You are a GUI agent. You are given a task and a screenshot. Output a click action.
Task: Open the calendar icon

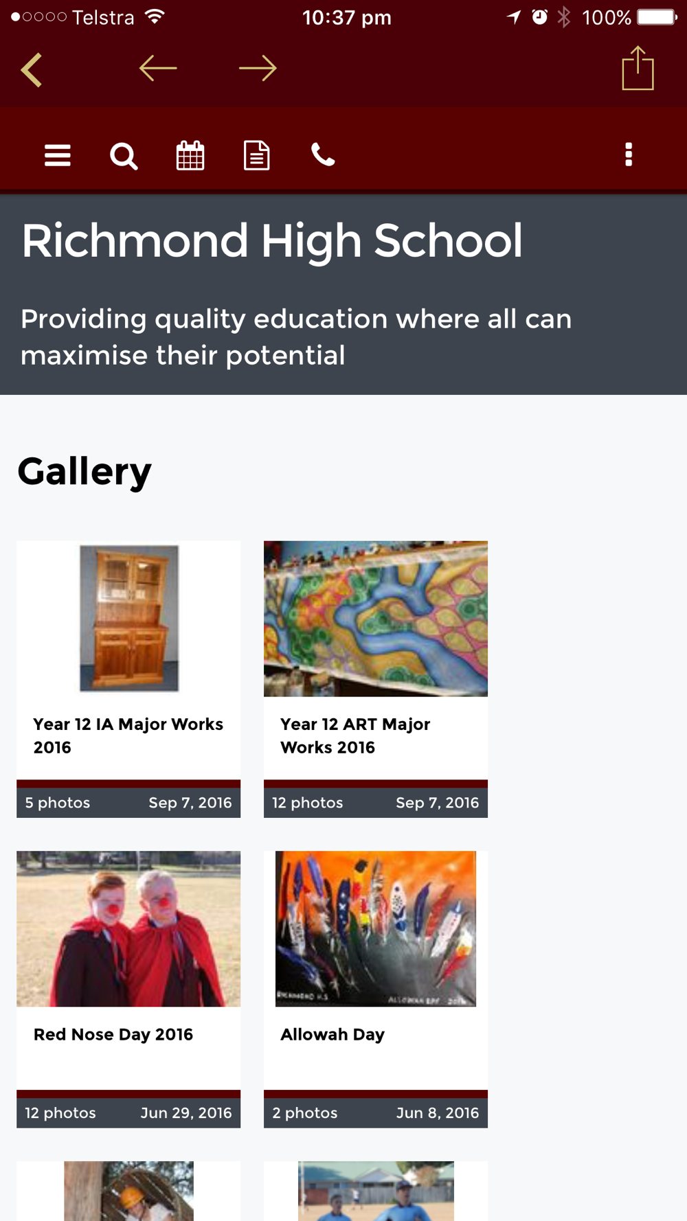(x=190, y=156)
